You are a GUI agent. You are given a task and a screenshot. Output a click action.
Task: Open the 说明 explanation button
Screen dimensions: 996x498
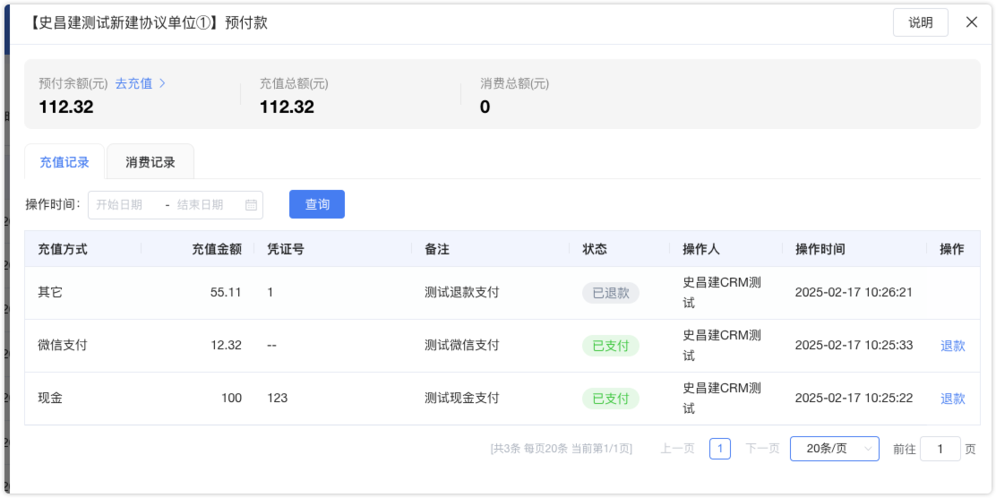(x=921, y=22)
